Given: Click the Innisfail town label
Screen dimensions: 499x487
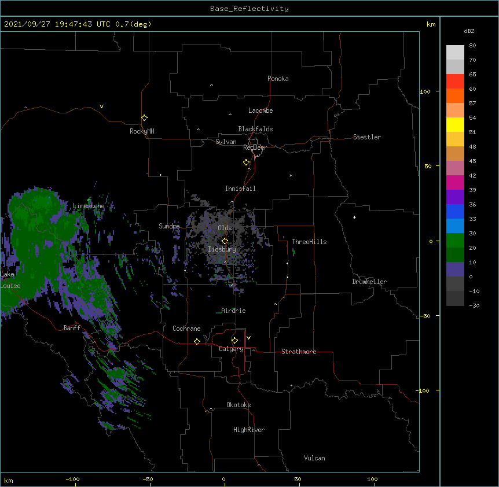Looking at the screenshot, I should point(240,189).
